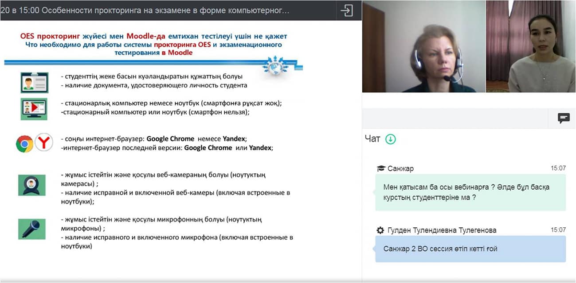Screen dimensions: 576x283
Task: Select video feed of woman near curtains
Action: click(531, 46)
